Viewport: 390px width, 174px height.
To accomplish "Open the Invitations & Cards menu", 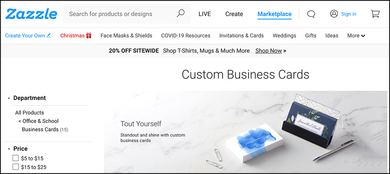I will tap(241, 35).
